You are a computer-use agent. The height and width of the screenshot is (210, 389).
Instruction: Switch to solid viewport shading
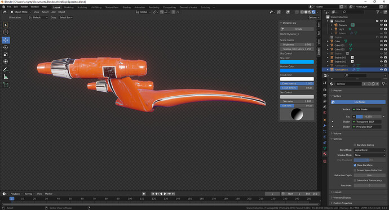[306, 12]
